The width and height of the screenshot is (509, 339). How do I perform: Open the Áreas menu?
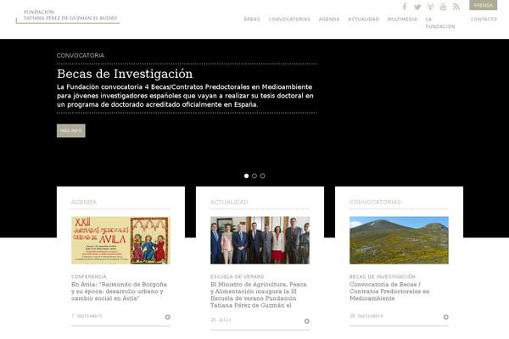pyautogui.click(x=251, y=19)
